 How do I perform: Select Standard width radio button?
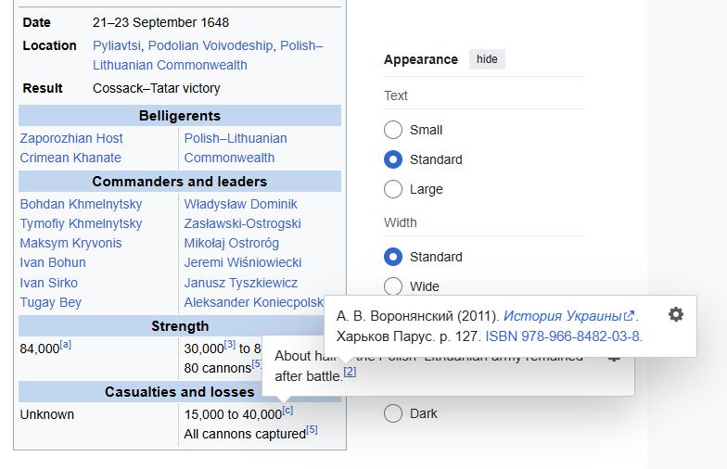click(x=393, y=257)
